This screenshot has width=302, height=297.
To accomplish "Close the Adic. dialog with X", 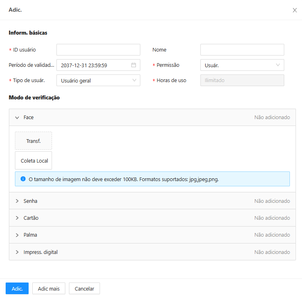I will (x=295, y=10).
